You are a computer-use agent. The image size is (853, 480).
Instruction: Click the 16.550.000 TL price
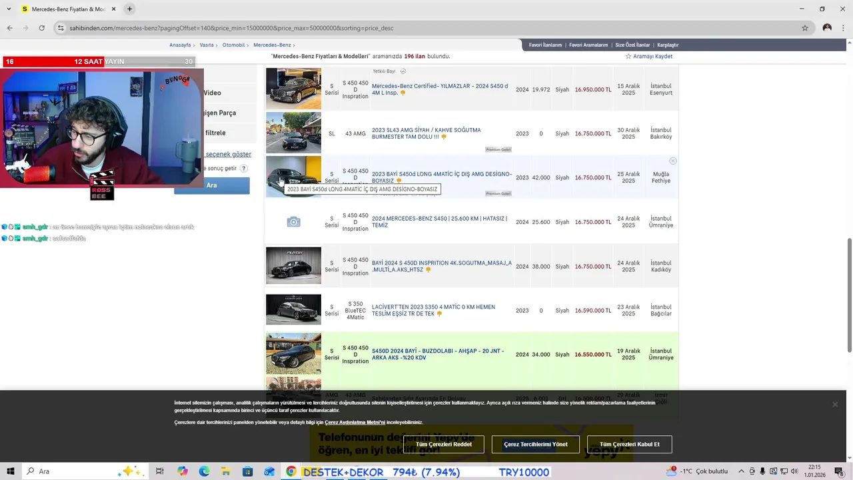[x=593, y=355]
